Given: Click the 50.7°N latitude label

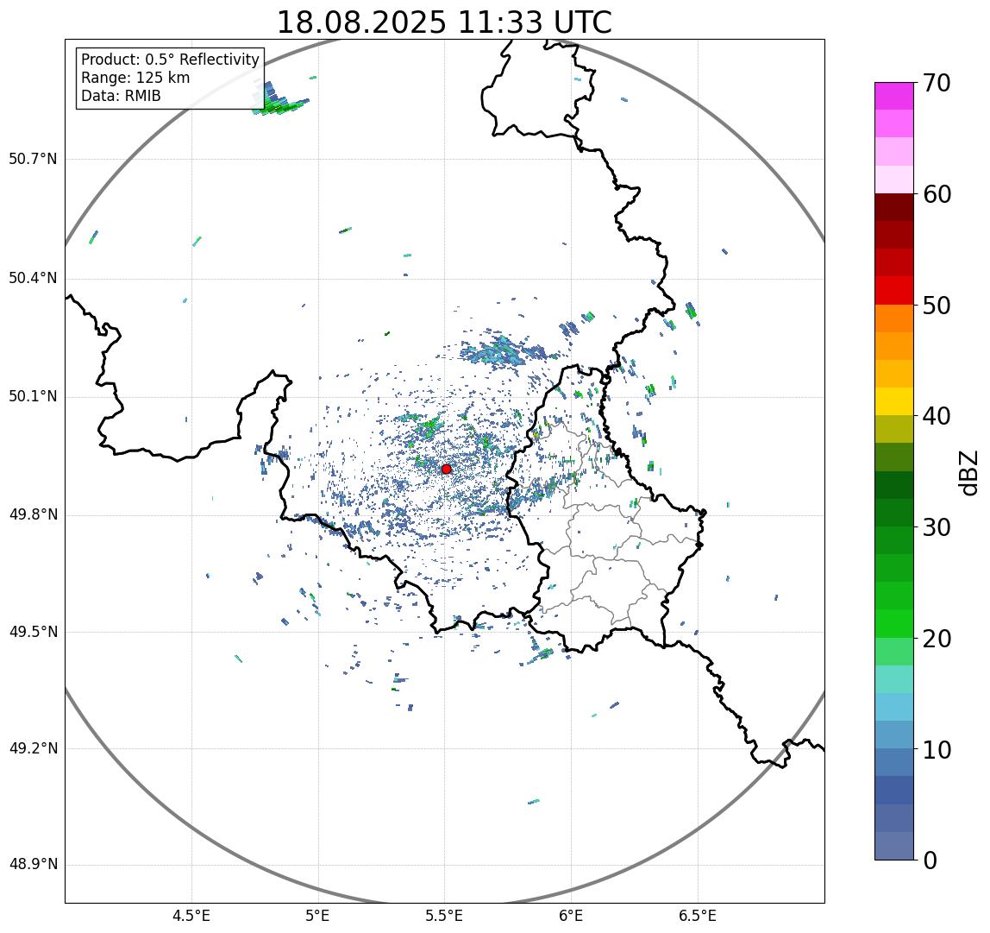Looking at the screenshot, I should (x=33, y=159).
